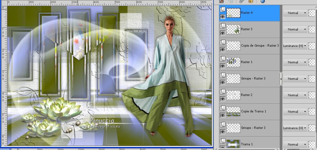Hide the Normal-mode Groupe - Raster 3 layer
317x150 pixels.
pyautogui.click(x=223, y=82)
